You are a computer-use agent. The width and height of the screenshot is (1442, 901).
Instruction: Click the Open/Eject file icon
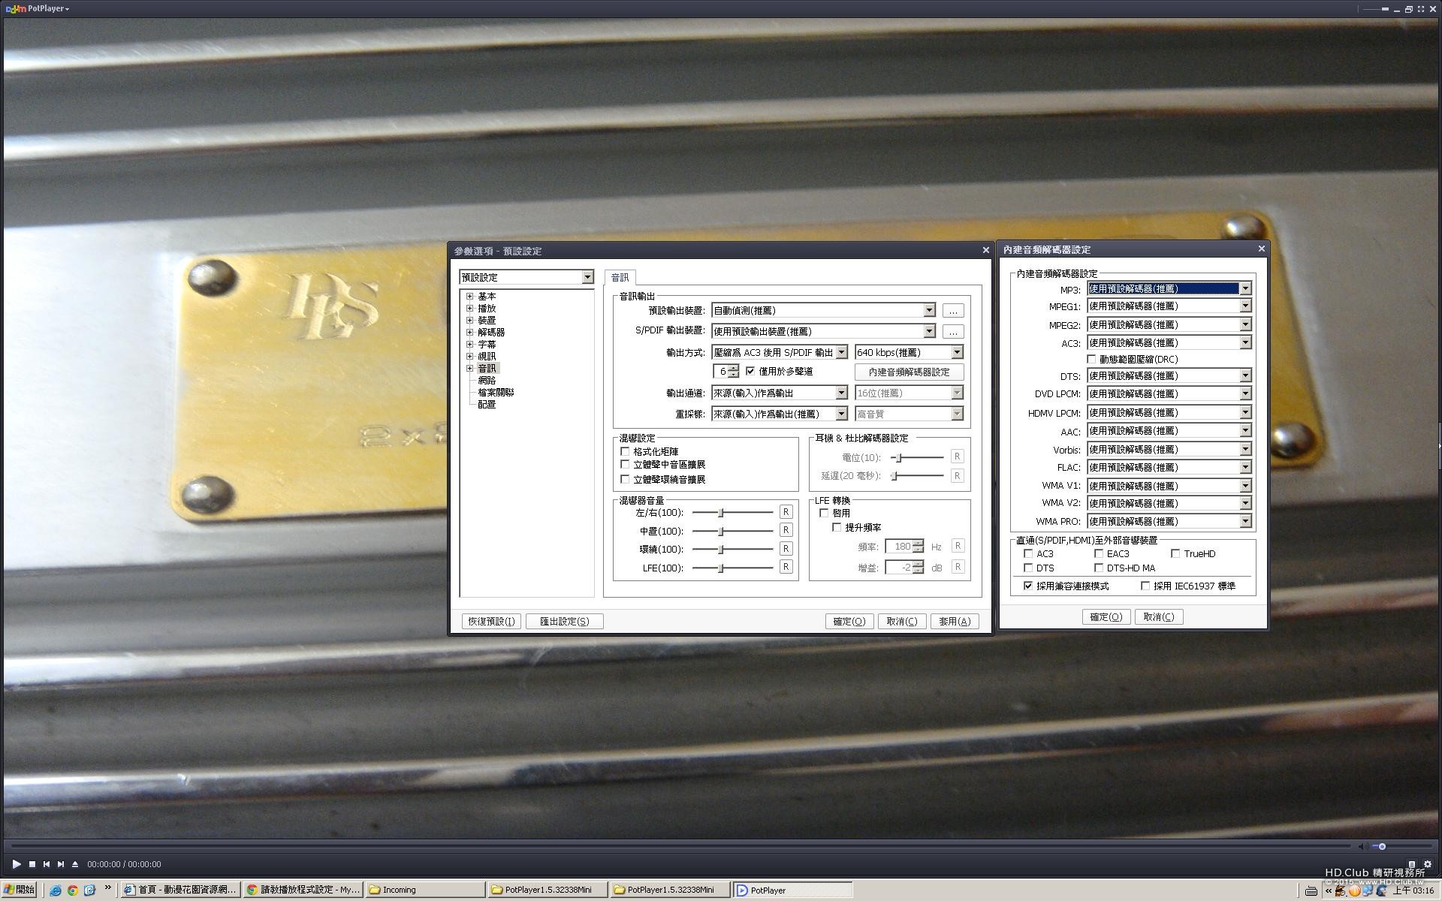pyautogui.click(x=75, y=864)
